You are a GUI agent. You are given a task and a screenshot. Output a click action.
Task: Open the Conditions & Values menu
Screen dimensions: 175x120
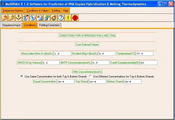tap(37, 11)
